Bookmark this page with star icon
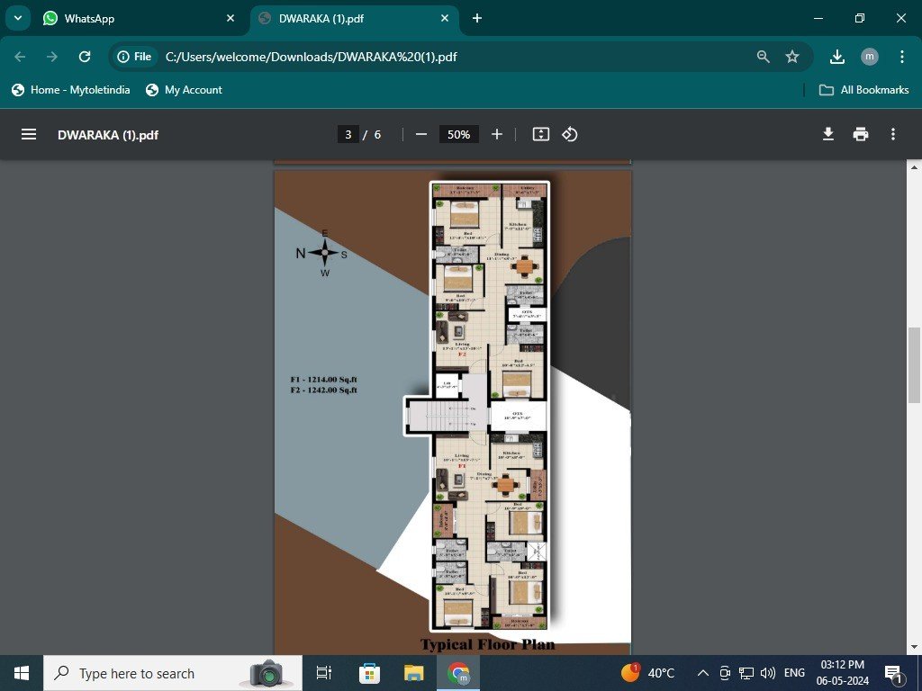 coord(792,57)
